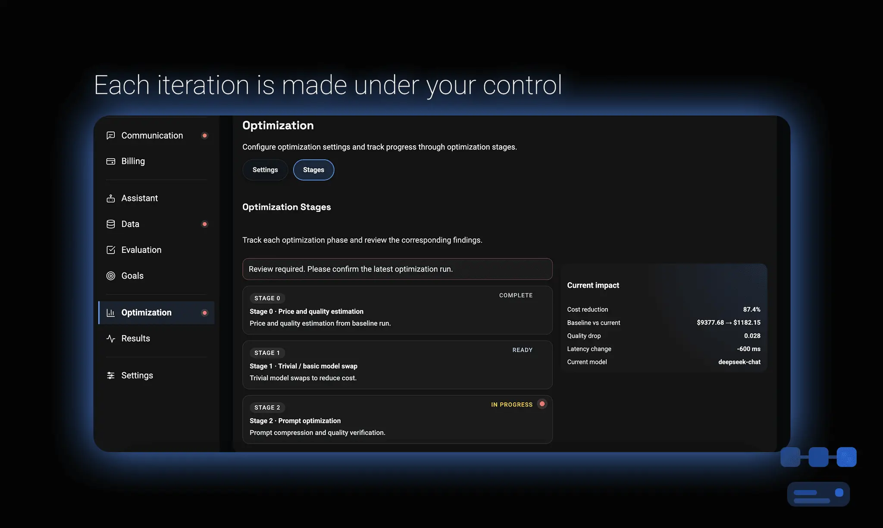This screenshot has height=528, width=883.
Task: Click the Assistant robot icon
Action: 111,199
